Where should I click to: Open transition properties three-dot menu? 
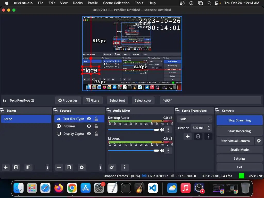(208, 136)
